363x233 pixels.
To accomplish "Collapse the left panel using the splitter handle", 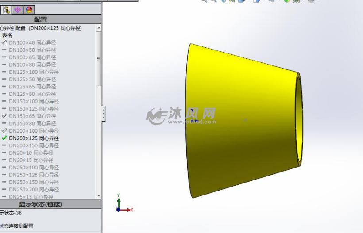I will [x=104, y=114].
